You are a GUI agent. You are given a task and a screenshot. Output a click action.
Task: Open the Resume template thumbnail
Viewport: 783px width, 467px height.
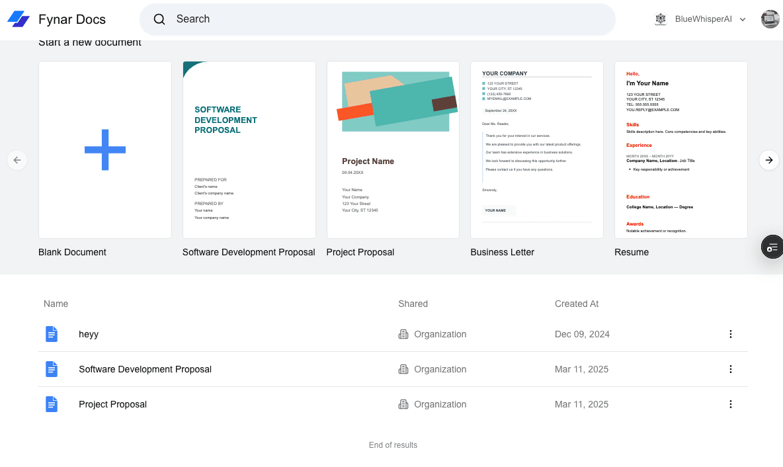pos(680,150)
